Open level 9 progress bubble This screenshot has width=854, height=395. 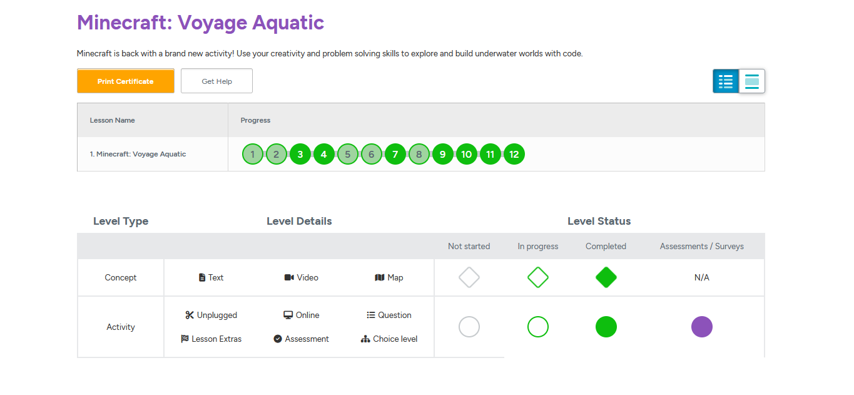(x=443, y=154)
